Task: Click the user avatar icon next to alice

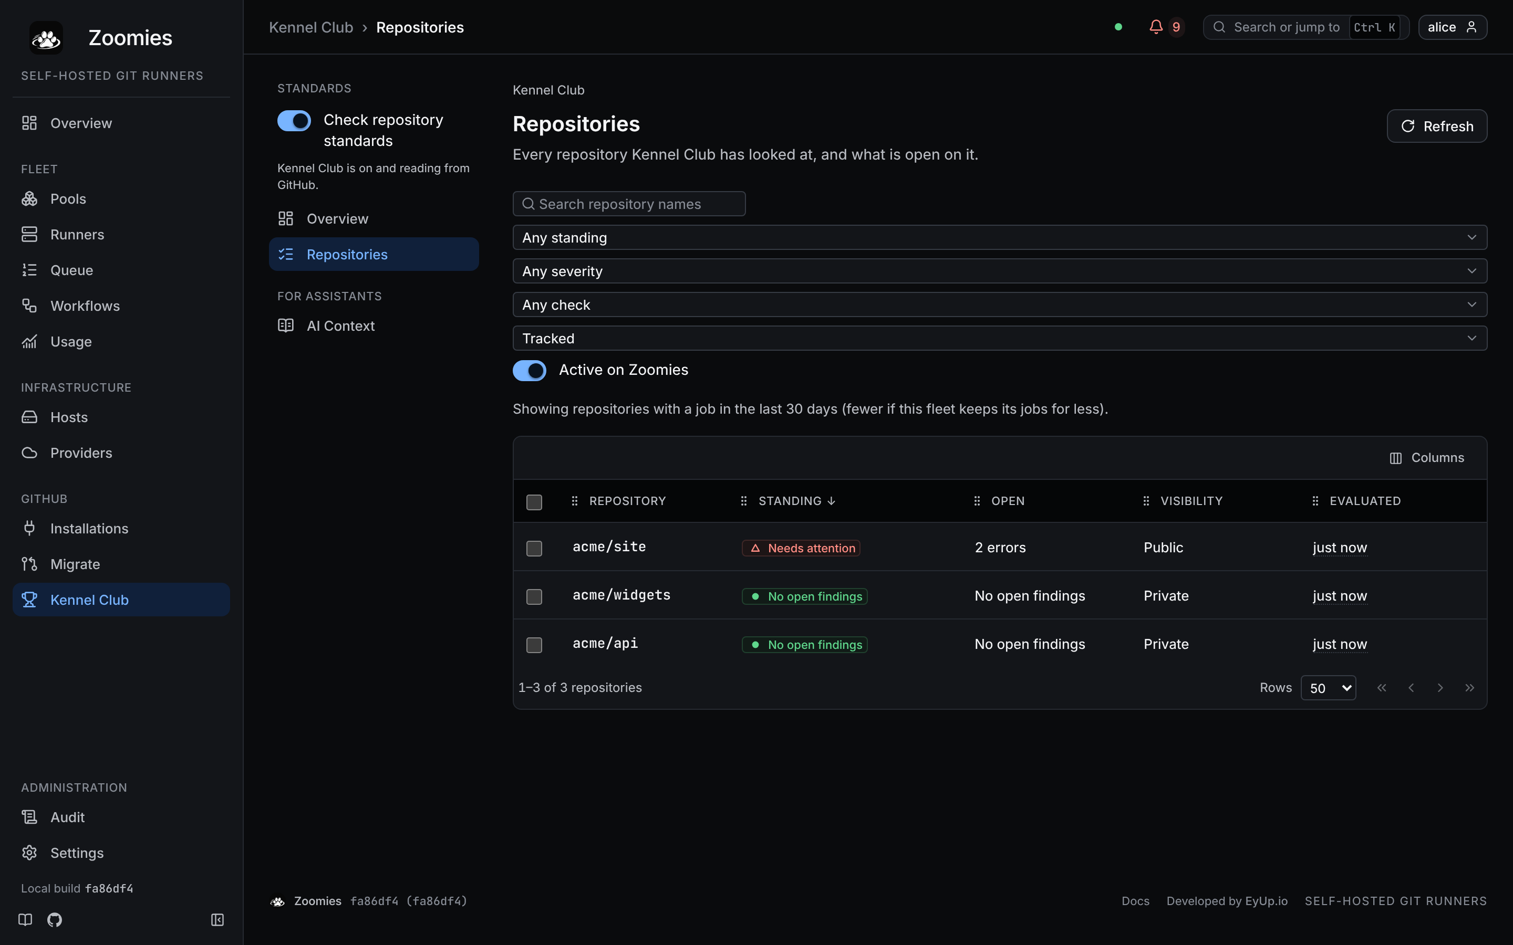Action: [x=1471, y=27]
